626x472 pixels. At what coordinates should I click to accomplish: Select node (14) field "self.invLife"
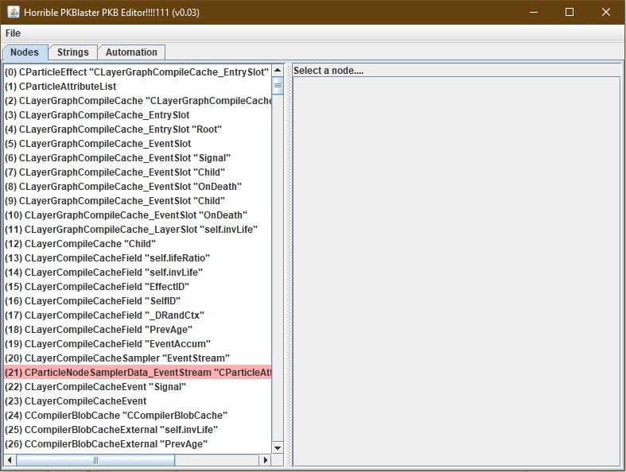pos(138,273)
